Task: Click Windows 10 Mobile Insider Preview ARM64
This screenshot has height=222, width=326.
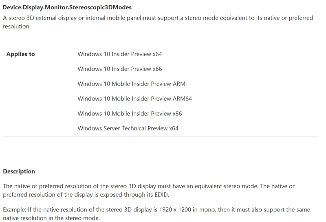Action: 134,99
